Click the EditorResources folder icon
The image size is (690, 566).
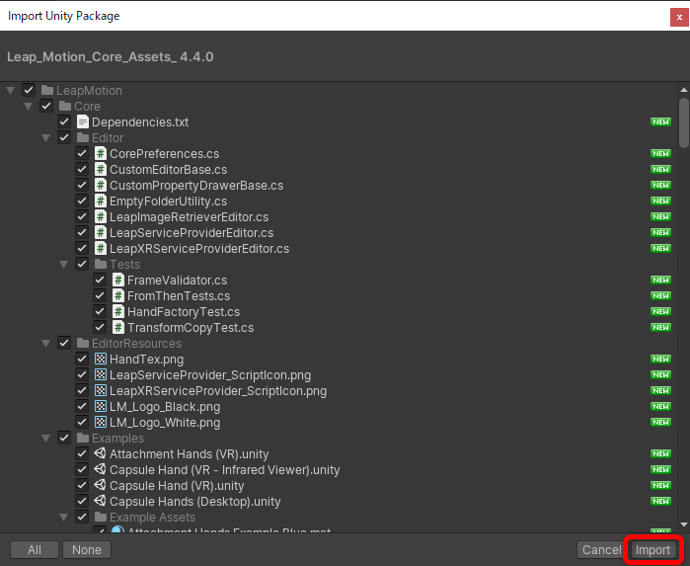click(83, 343)
